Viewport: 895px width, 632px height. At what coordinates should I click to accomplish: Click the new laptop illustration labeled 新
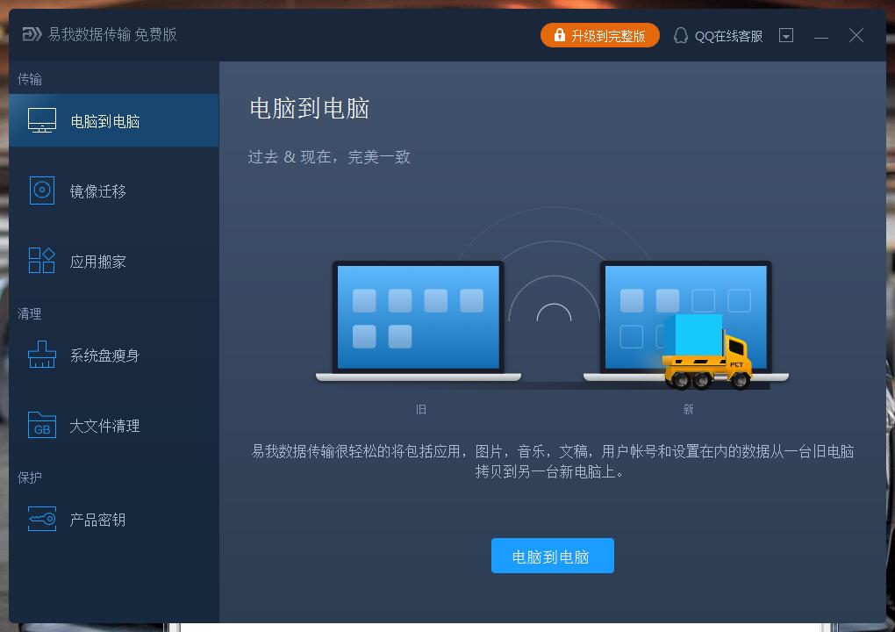click(685, 321)
